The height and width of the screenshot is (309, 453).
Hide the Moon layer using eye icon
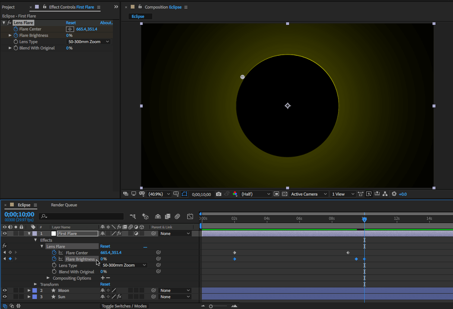[5, 290]
